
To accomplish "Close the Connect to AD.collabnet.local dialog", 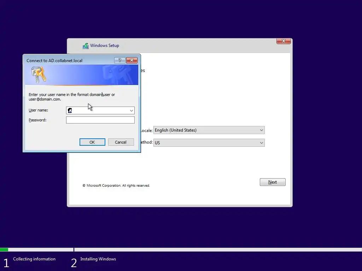I will pyautogui.click(x=132, y=60).
